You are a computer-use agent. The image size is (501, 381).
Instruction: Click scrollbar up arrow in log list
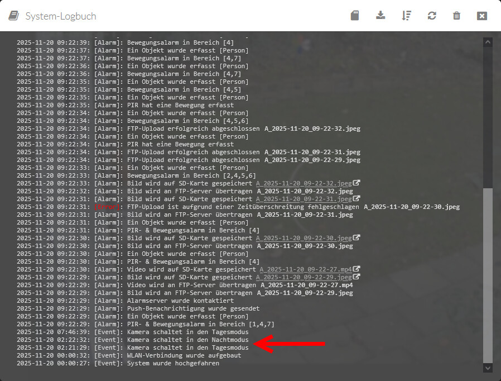pos(488,41)
